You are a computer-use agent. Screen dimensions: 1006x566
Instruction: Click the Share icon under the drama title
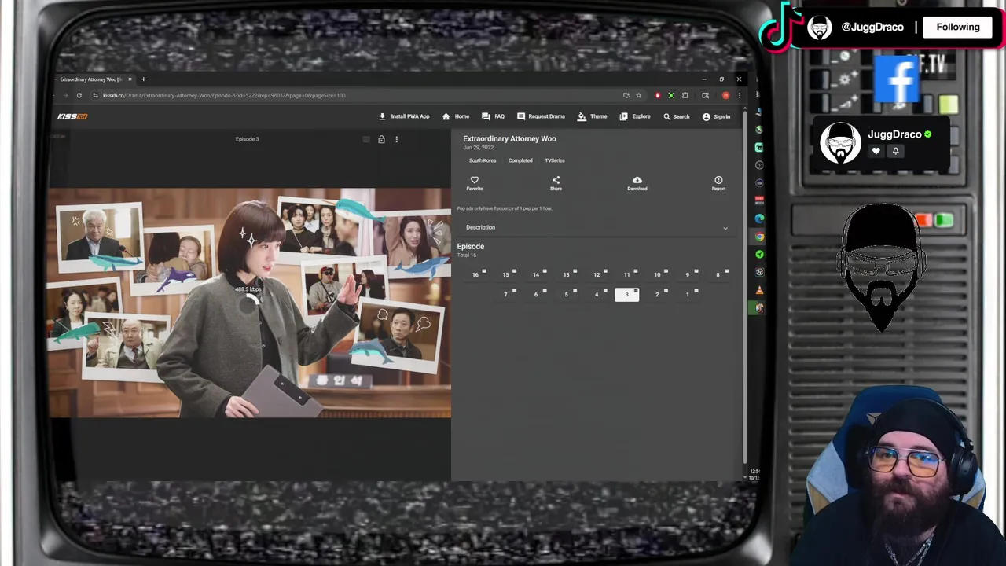[x=556, y=180]
